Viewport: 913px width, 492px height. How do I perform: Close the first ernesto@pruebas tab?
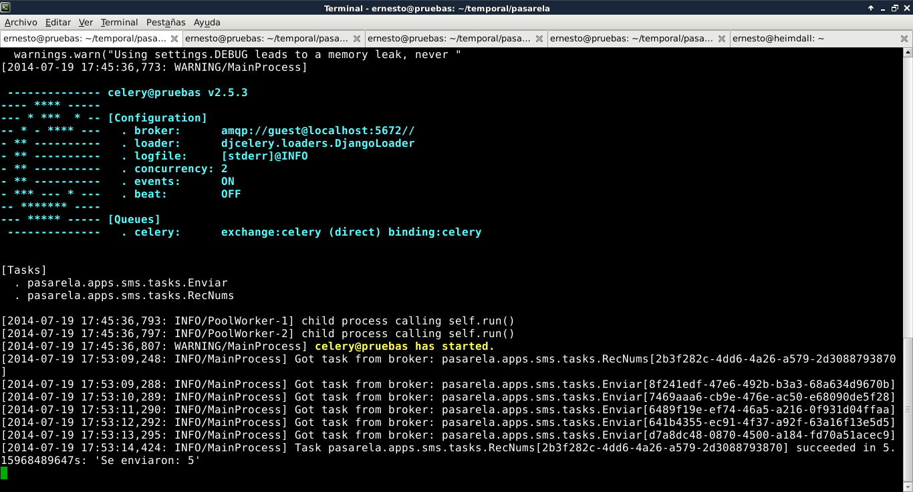point(174,39)
